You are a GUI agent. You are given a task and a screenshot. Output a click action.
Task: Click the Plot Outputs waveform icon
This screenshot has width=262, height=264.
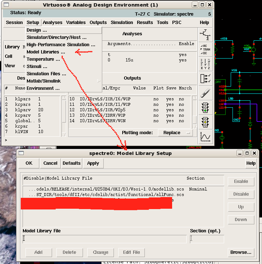205,137
